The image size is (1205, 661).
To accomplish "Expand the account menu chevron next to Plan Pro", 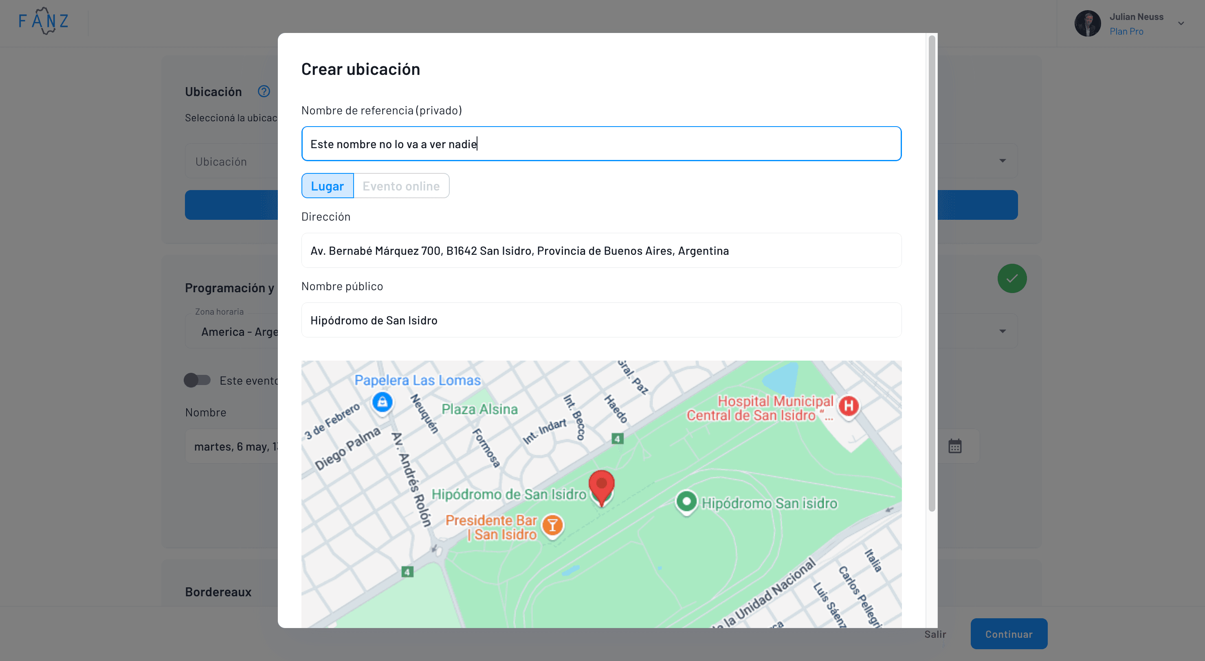I will coord(1181,23).
